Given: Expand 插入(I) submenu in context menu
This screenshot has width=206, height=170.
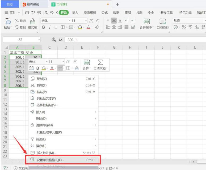Looking at the screenshot, I should pyautogui.click(x=63, y=112).
